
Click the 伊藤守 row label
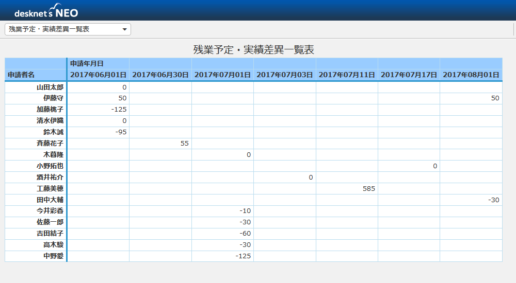[53, 98]
